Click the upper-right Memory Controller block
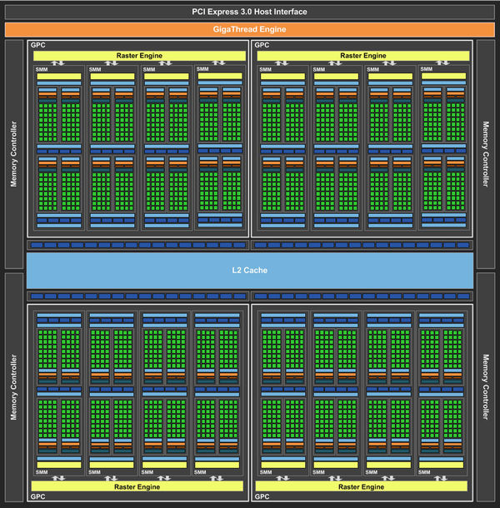The width and height of the screenshot is (500, 508). [x=486, y=154]
